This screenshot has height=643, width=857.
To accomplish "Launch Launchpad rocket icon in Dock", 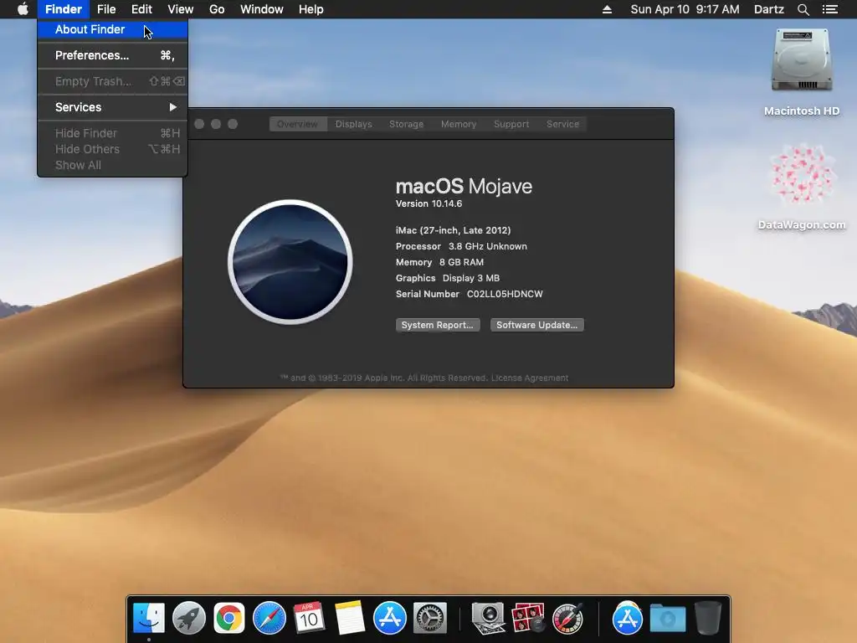I will click(188, 618).
